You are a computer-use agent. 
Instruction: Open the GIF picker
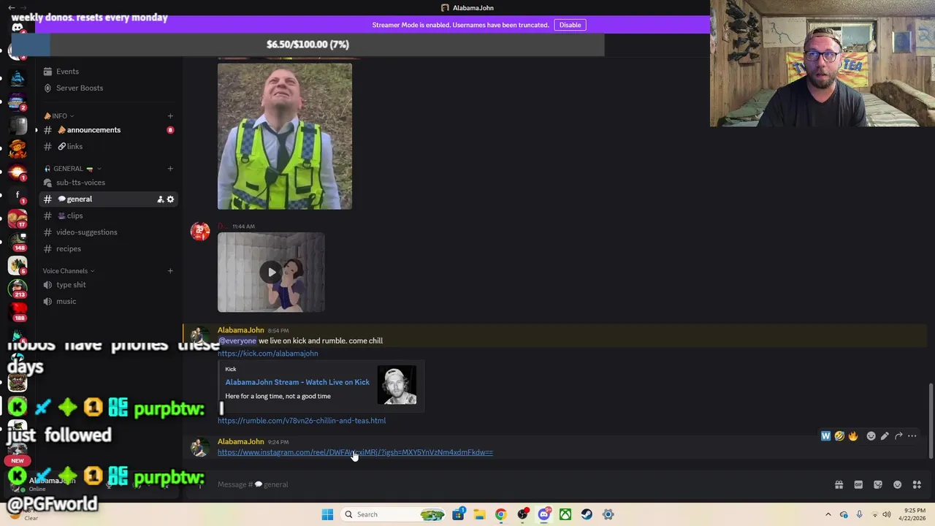click(x=858, y=484)
